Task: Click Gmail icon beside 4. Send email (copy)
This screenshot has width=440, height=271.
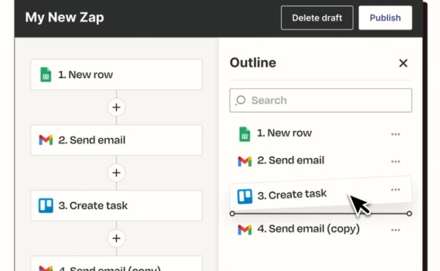Action: 244,230
